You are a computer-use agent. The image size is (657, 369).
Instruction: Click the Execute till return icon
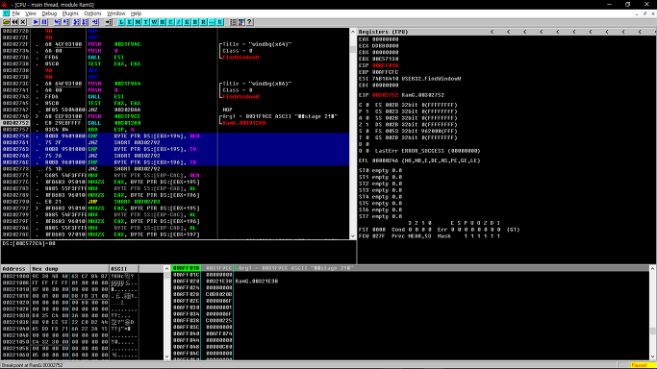tap(95, 22)
